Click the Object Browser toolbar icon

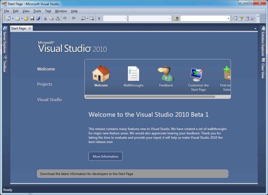coord(247,18)
